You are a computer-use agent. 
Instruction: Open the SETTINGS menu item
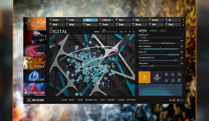[131, 100]
